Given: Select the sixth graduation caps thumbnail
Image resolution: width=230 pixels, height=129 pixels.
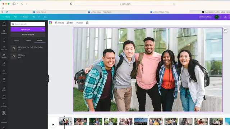Looking at the screenshot, I should tap(141, 121).
